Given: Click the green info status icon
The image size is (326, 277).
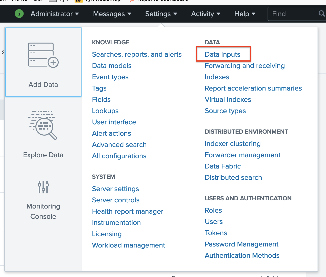Looking at the screenshot, I should click(19, 14).
